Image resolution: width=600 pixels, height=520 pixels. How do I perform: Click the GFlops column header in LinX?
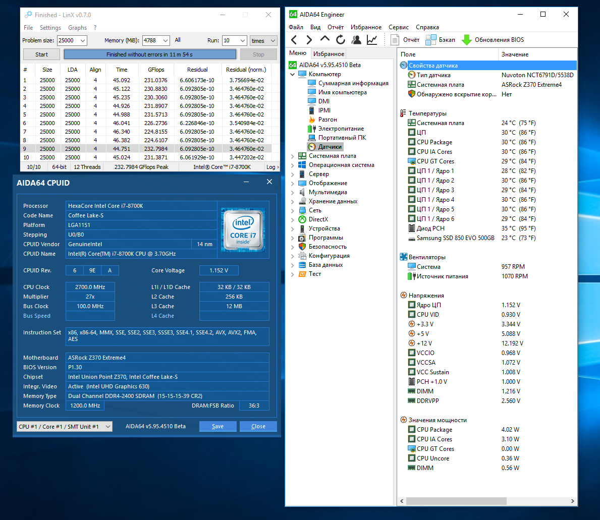point(156,70)
